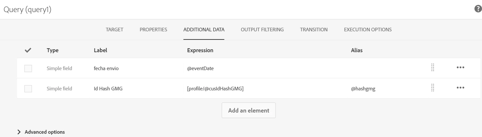This screenshot has width=482, height=137.
Task: Grab the drag handle of fecha envio row
Action: [x=433, y=68]
